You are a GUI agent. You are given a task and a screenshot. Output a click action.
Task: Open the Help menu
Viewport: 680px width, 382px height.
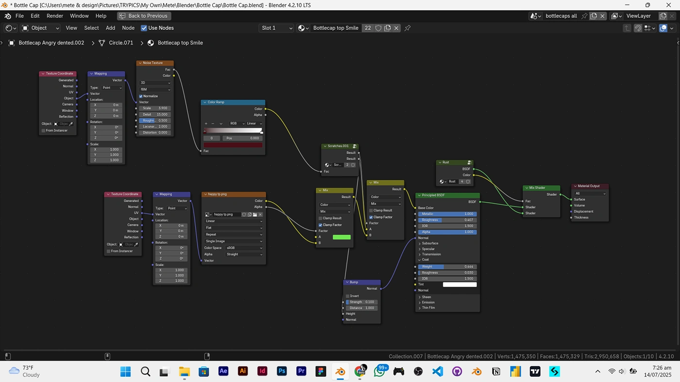tap(101, 16)
